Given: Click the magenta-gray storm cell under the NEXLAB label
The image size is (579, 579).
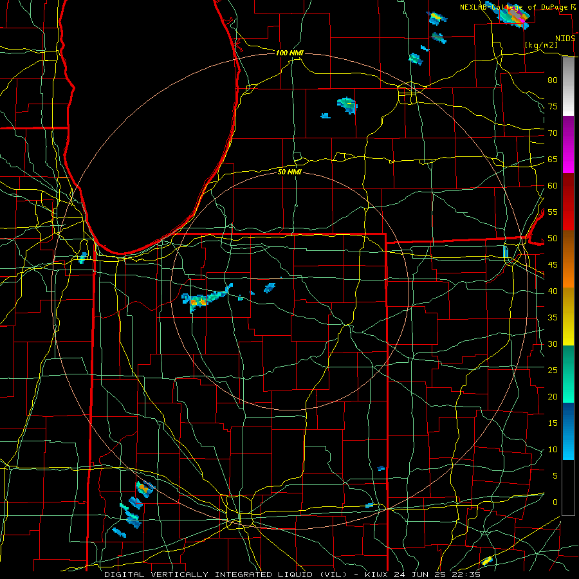Looking at the screenshot, I should tap(513, 16).
